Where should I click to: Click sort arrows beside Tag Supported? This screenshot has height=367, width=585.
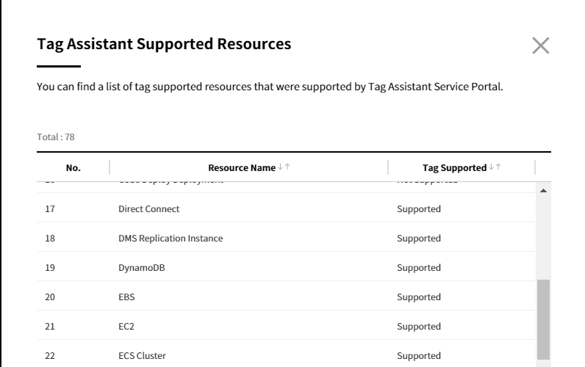(x=495, y=167)
